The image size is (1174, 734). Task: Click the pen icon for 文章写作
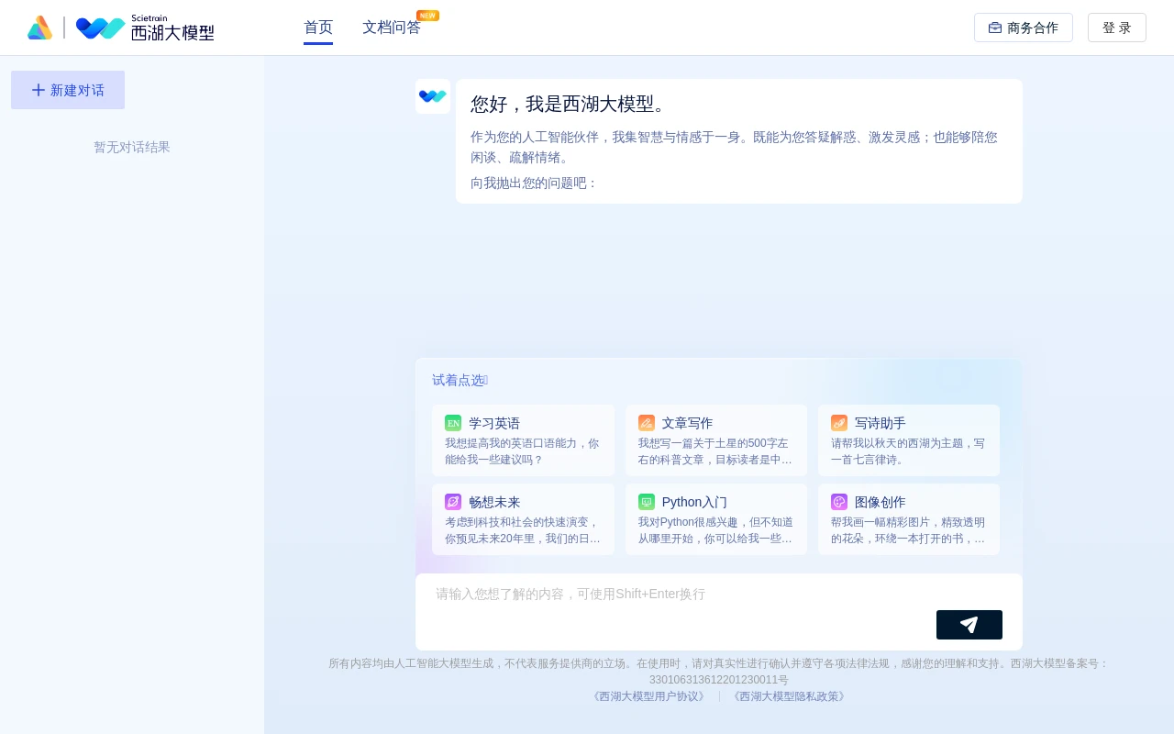(x=647, y=423)
